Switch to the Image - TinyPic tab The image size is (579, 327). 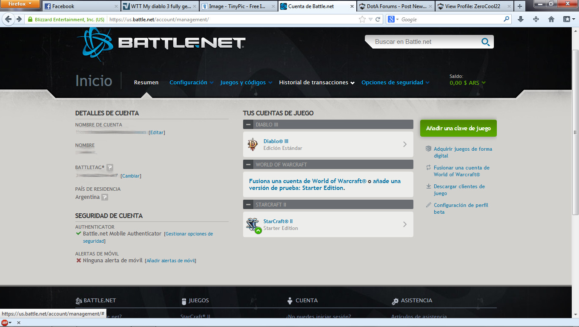[x=238, y=6]
